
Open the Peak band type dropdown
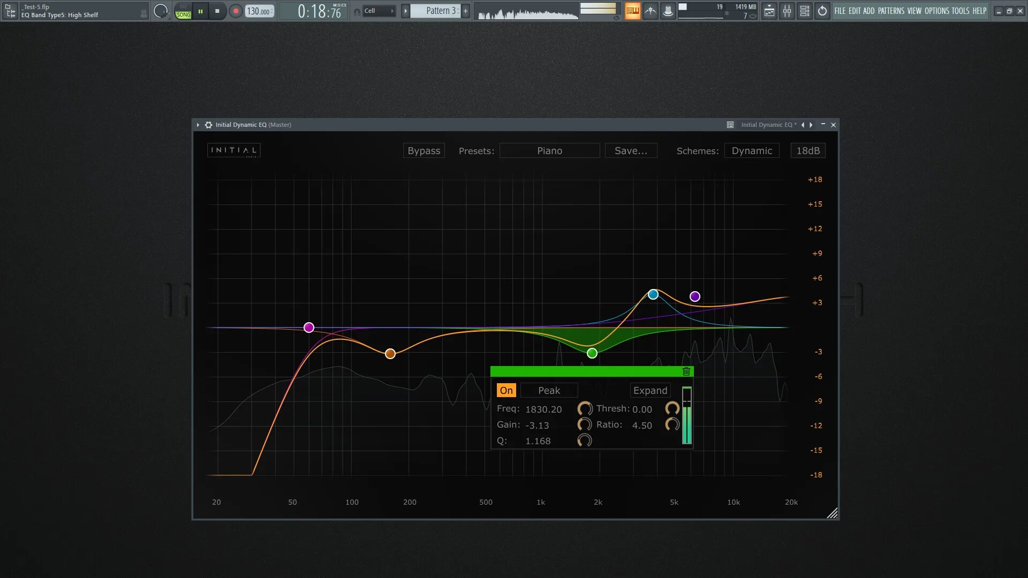(549, 390)
